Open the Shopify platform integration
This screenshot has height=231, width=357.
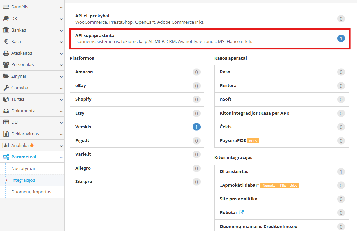click(x=137, y=99)
